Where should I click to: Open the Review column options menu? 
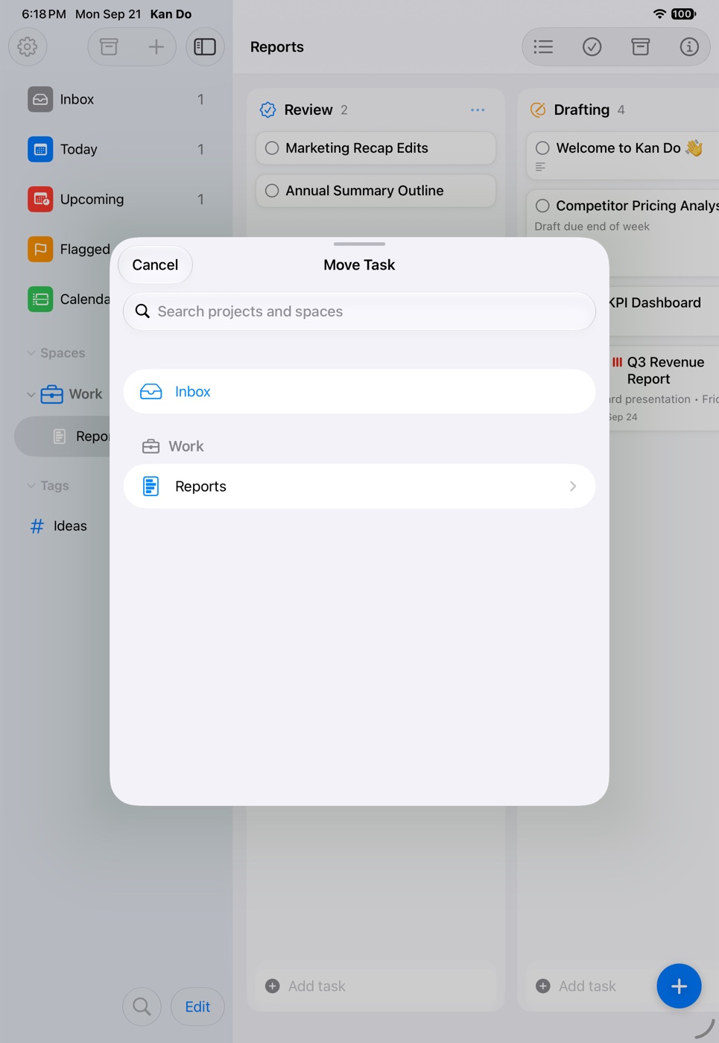pyautogui.click(x=478, y=110)
